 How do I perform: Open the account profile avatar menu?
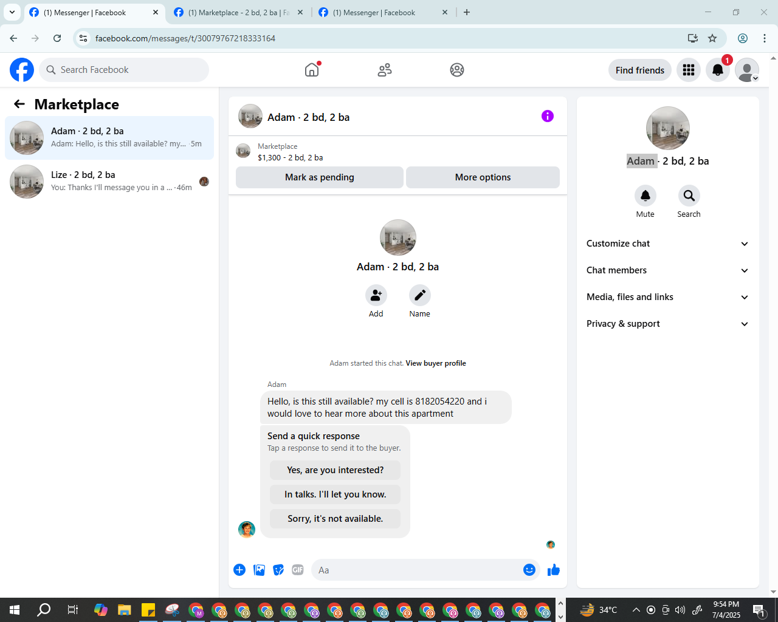coord(747,70)
